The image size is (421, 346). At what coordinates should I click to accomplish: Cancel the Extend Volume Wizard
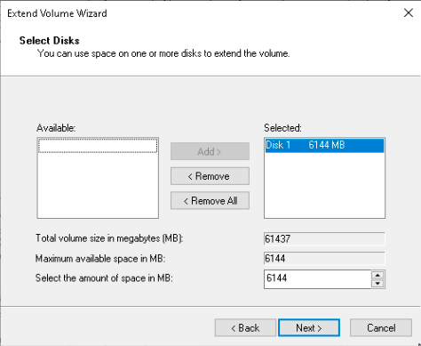(x=381, y=327)
